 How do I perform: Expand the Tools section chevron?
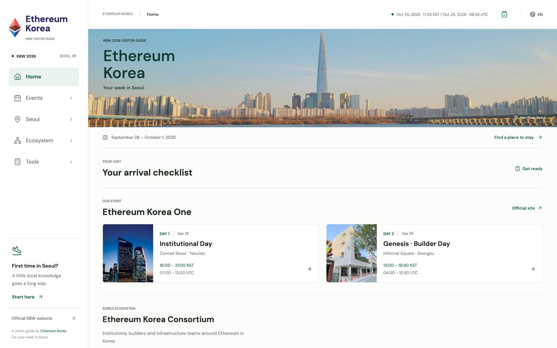pos(71,162)
